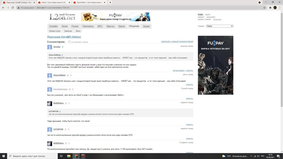This screenshot has width=283, height=159.
Task: Click the browser address bar
Action: (141, 8)
